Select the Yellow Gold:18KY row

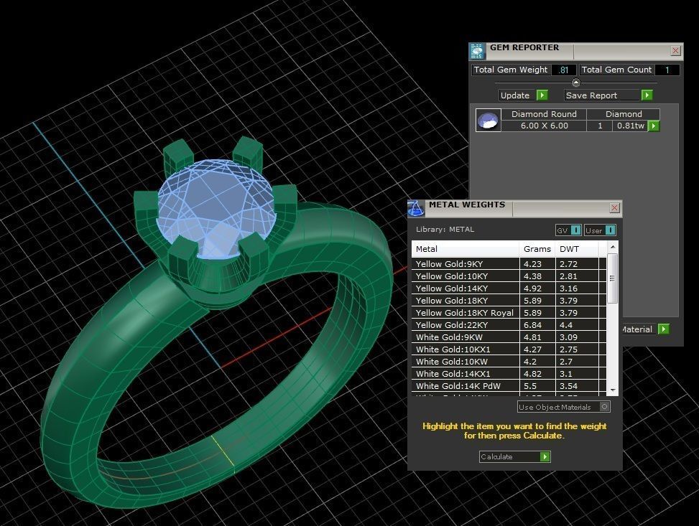(x=509, y=301)
